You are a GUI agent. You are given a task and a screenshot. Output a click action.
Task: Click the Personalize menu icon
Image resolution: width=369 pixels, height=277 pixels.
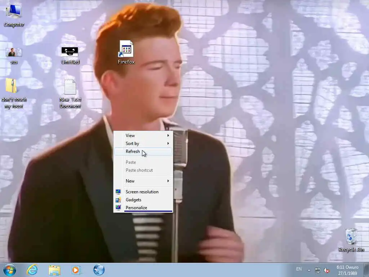coord(118,207)
